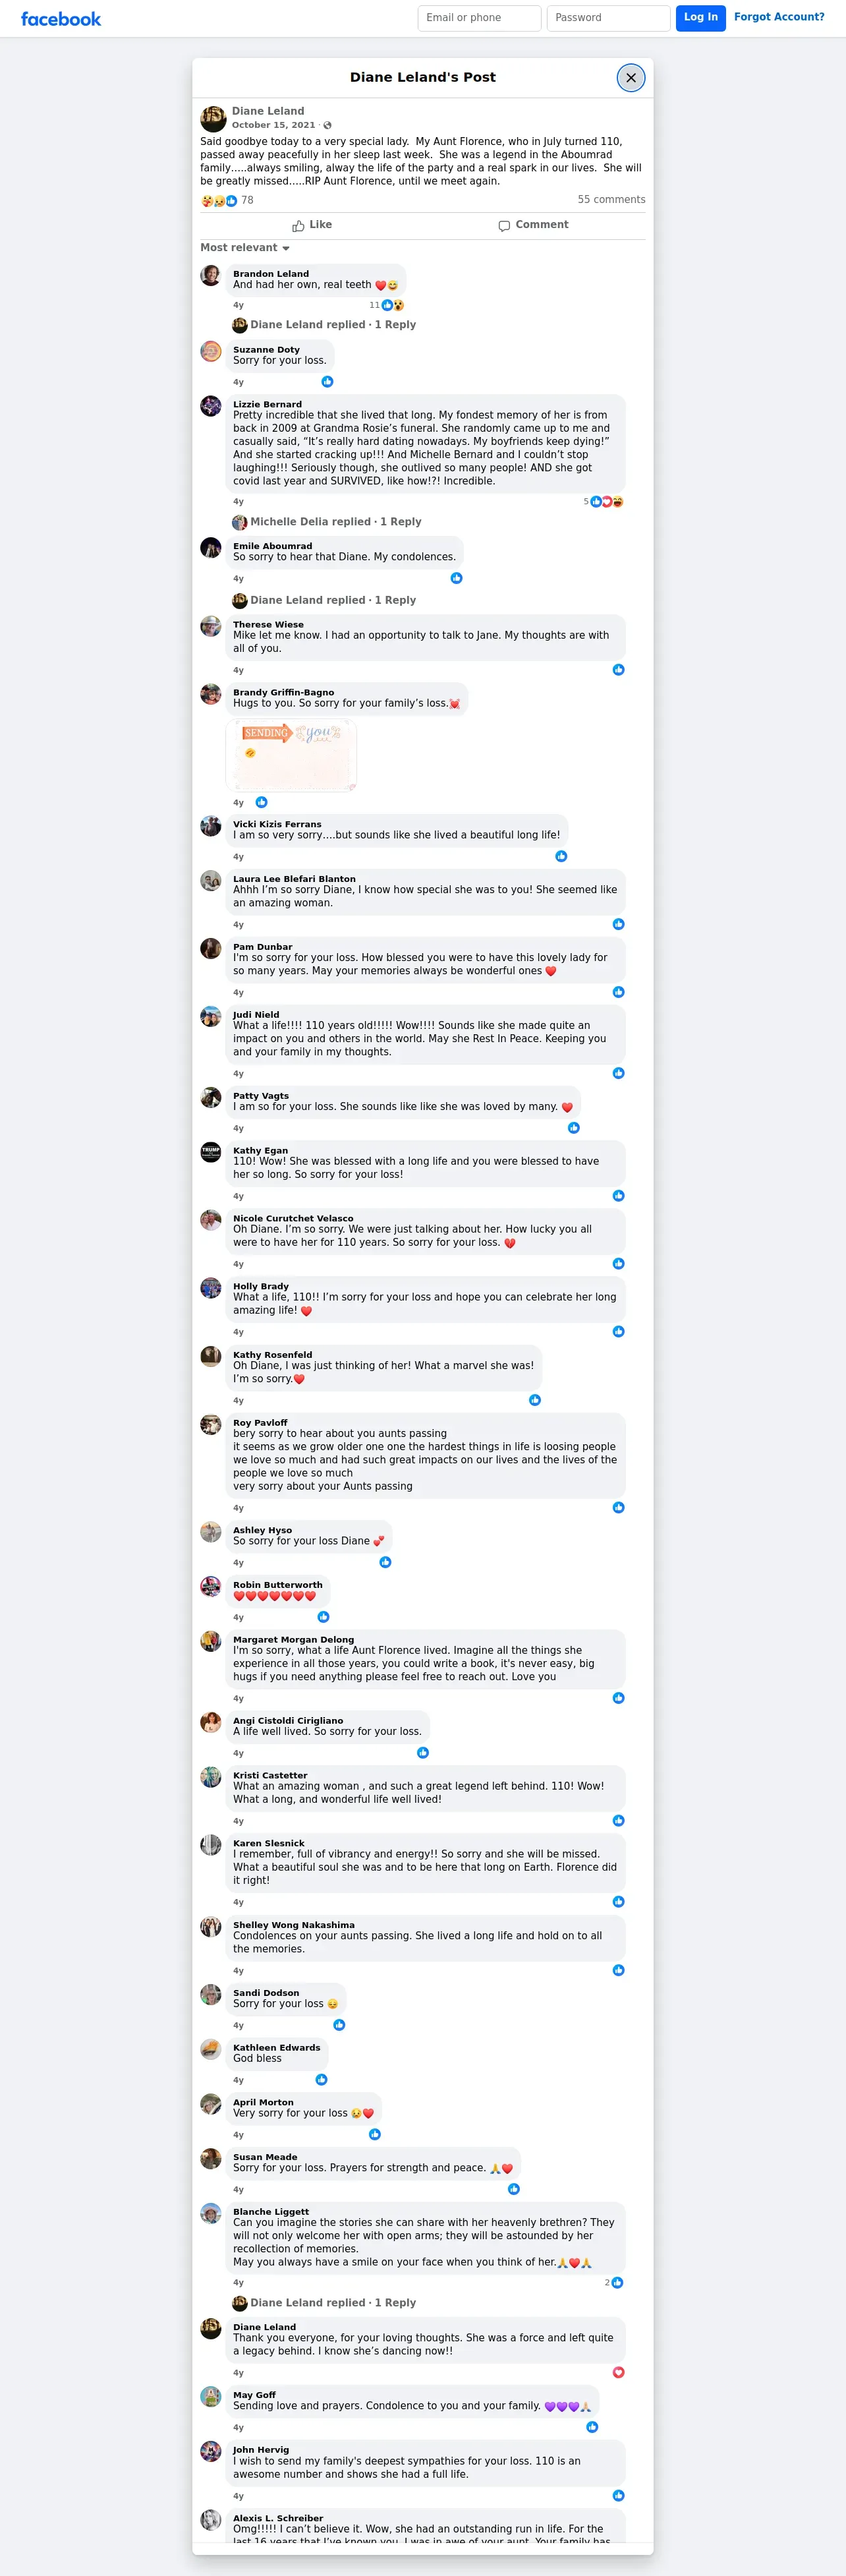Click the Facebook logo
This screenshot has height=2576, width=846.
[x=61, y=19]
